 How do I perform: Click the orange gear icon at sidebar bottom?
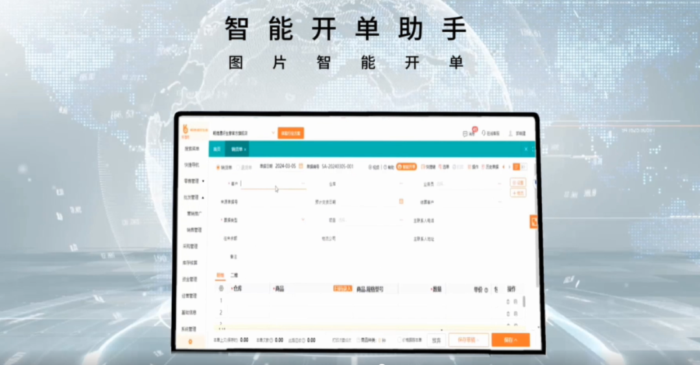click(x=190, y=342)
